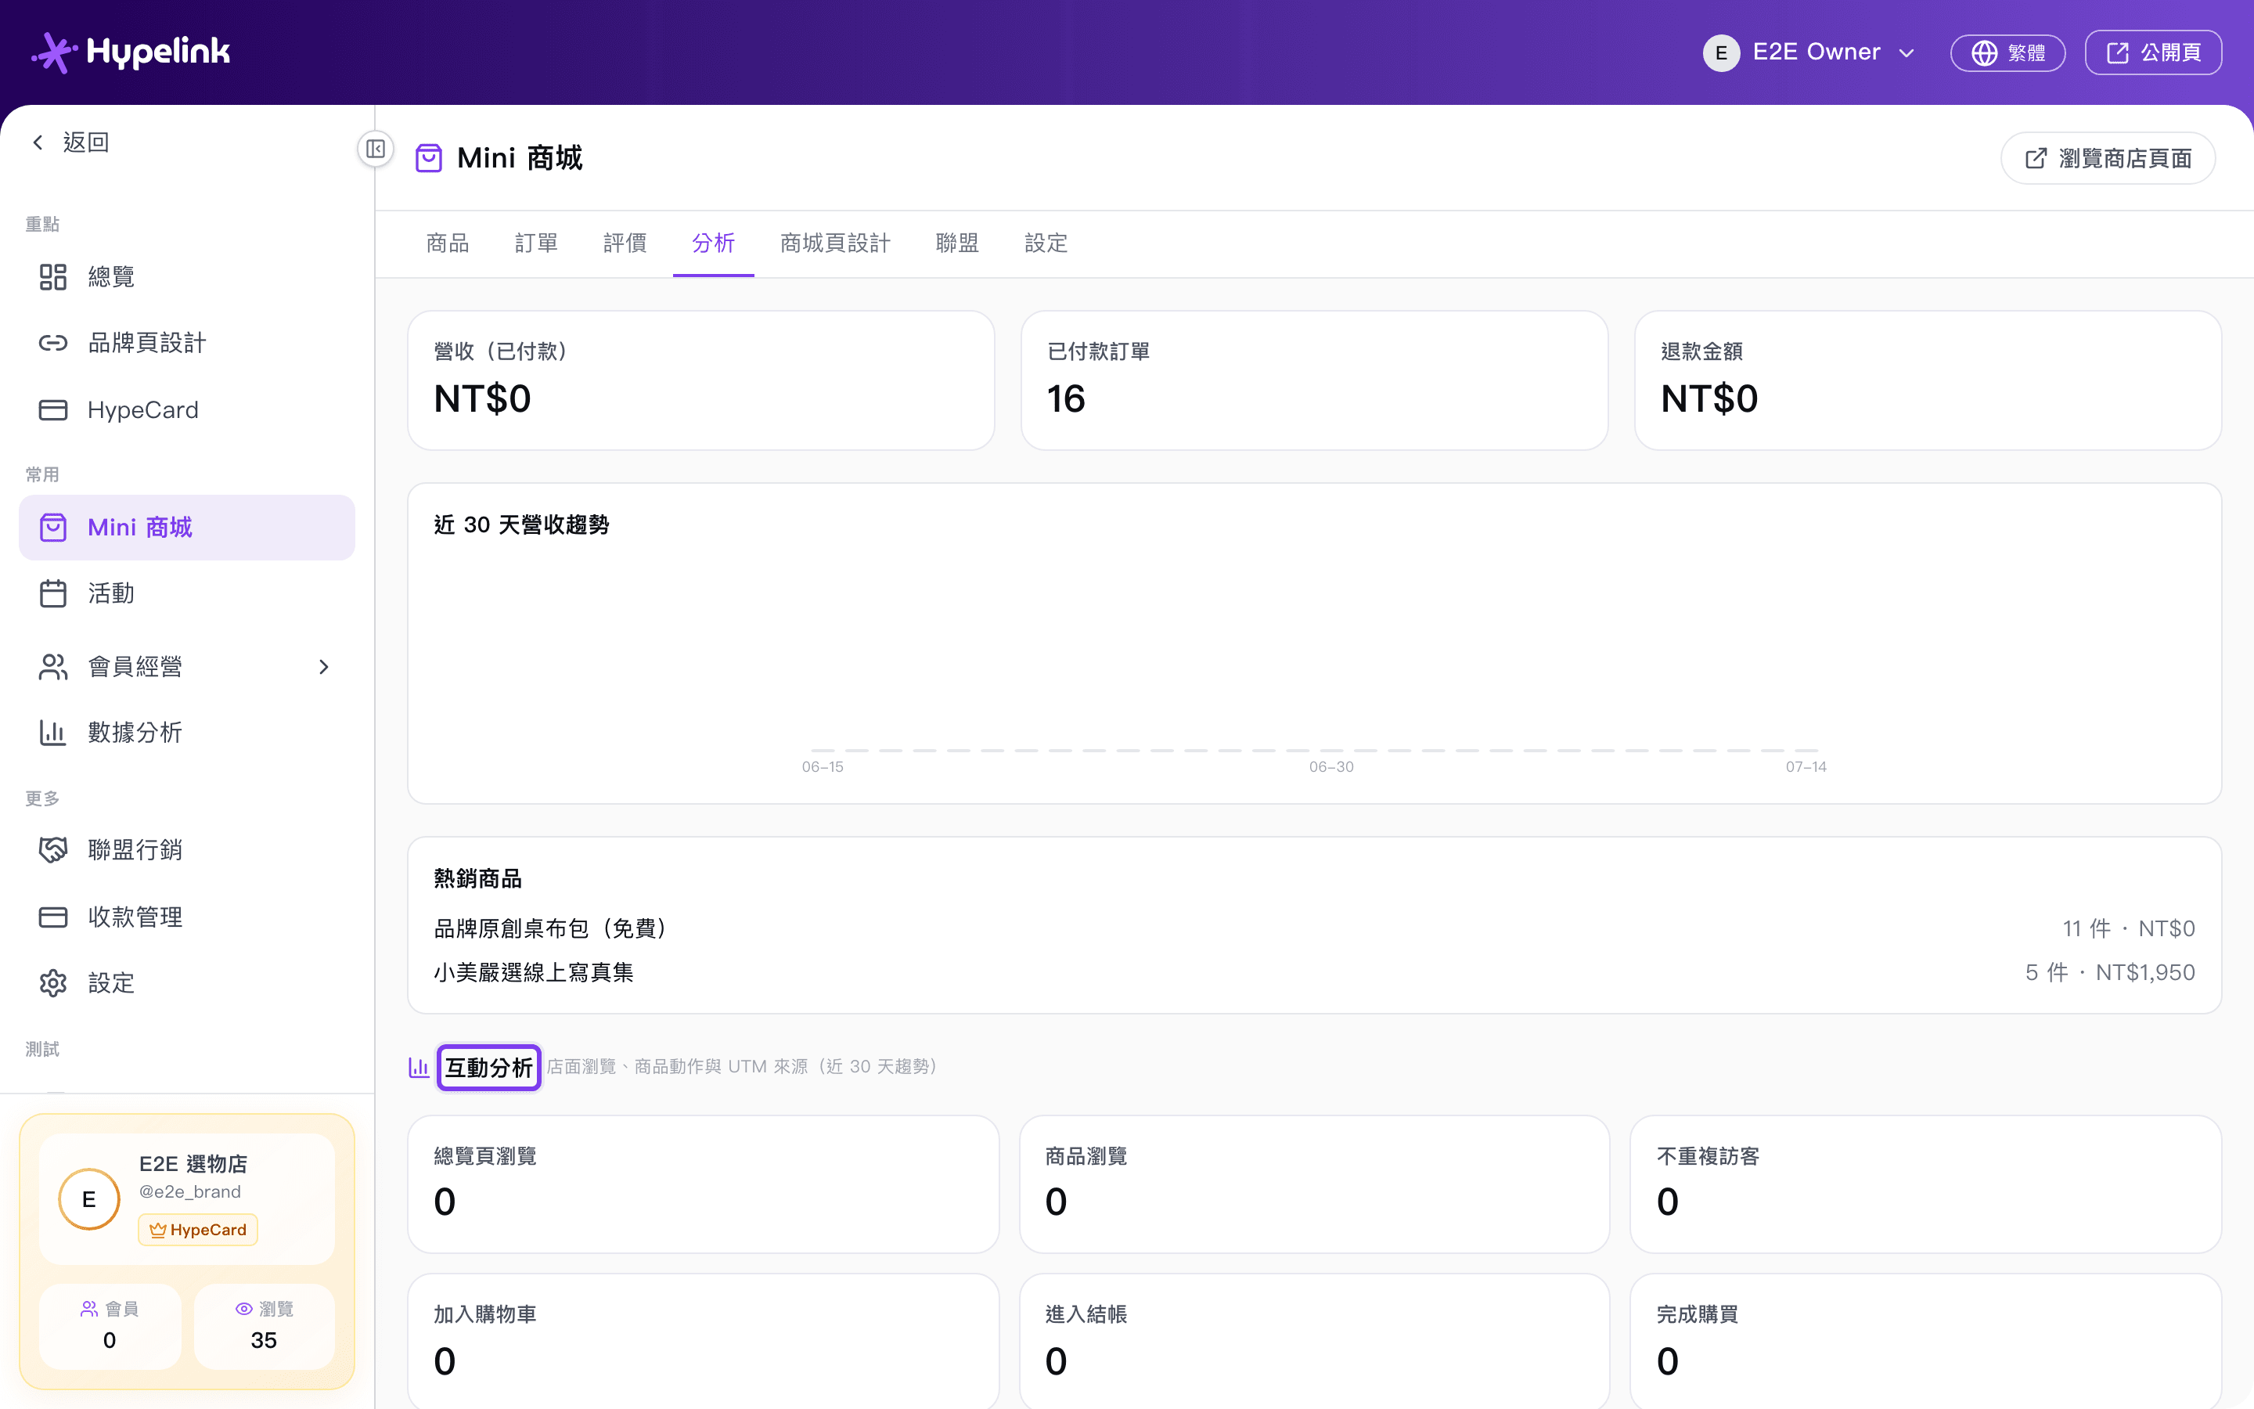The height and width of the screenshot is (1409, 2254).
Task: Click the 商品瀏覽 stat card
Action: [x=1314, y=1184]
